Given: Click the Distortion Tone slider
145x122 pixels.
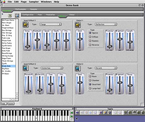Looking at the screenshot, I should point(50,84).
